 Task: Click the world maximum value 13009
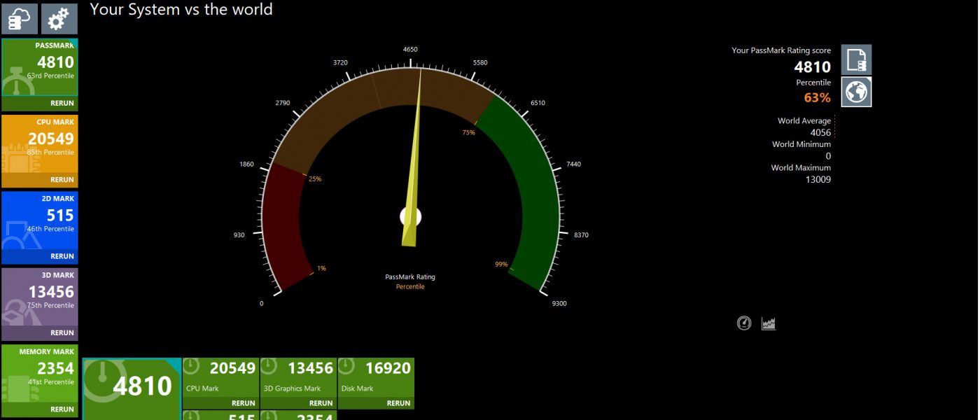tap(818, 179)
